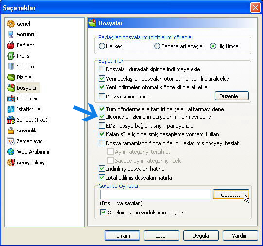Click the Genişletilmiş gear icon

pyautogui.click(x=11, y=163)
